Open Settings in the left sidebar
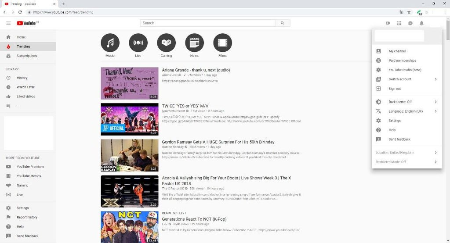 point(28,208)
